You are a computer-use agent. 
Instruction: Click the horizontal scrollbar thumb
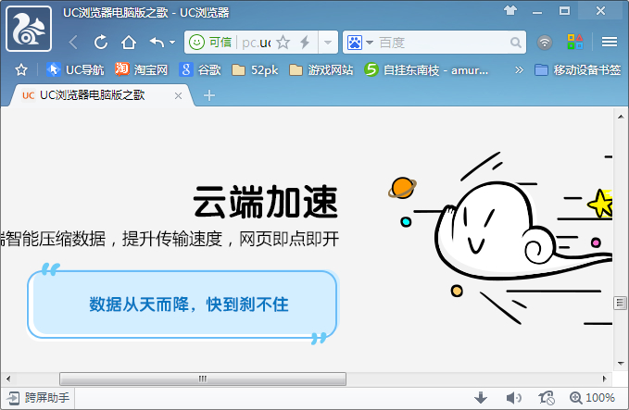pyautogui.click(x=203, y=379)
